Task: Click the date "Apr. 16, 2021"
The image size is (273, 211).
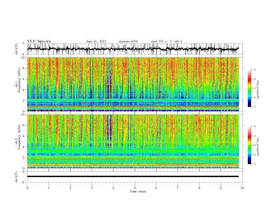Action: [96, 41]
